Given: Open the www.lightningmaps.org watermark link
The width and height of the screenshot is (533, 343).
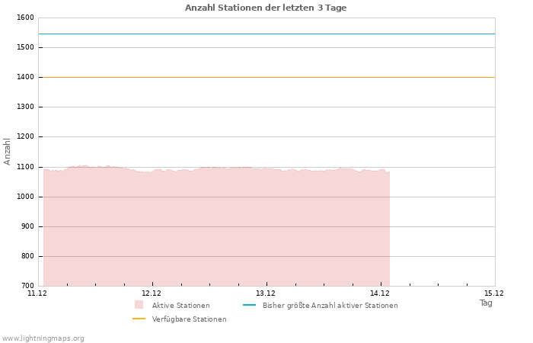Looking at the screenshot, I should point(43,338).
